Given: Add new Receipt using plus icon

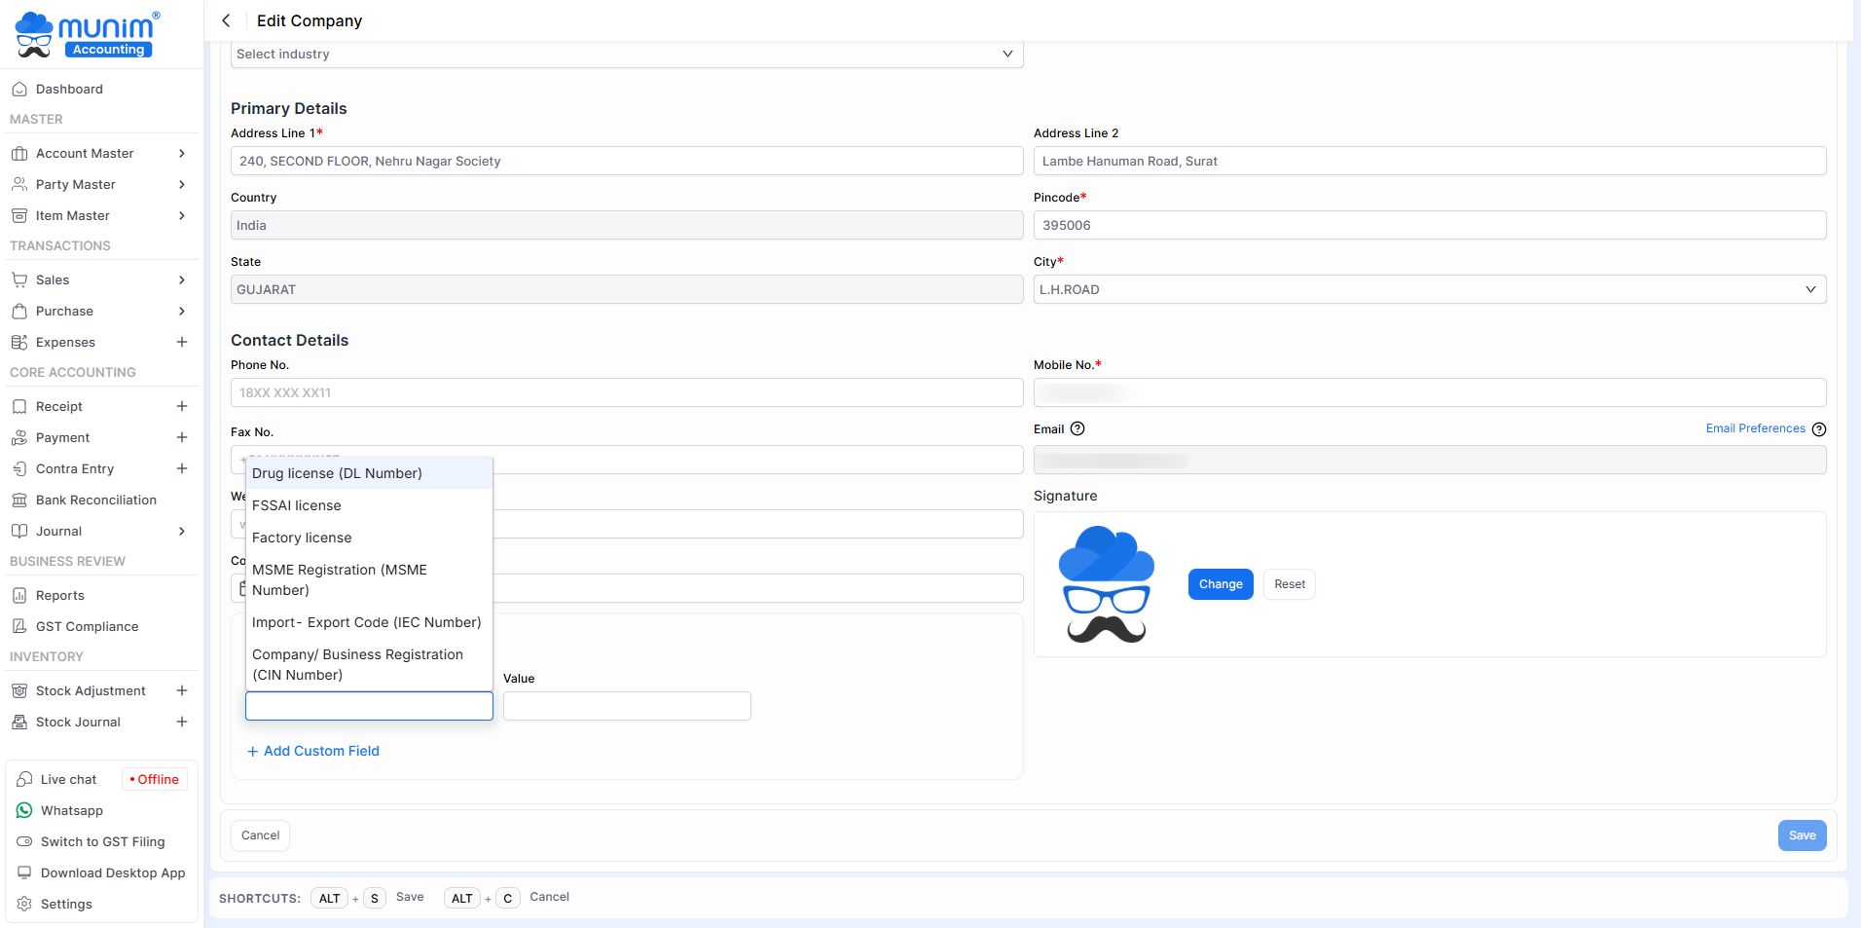Looking at the screenshot, I should click(182, 406).
